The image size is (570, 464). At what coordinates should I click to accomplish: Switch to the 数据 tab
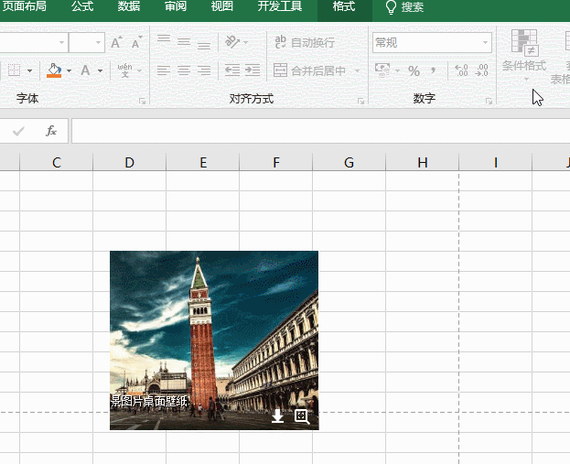[x=129, y=7]
